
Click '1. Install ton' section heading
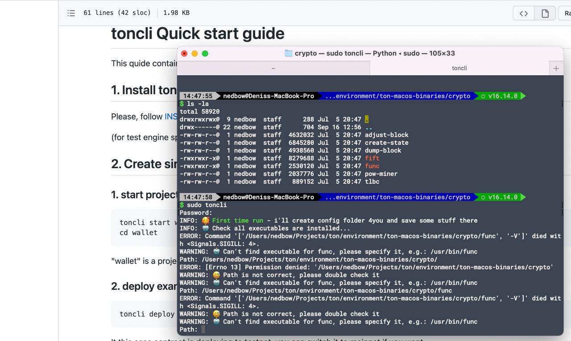click(144, 90)
